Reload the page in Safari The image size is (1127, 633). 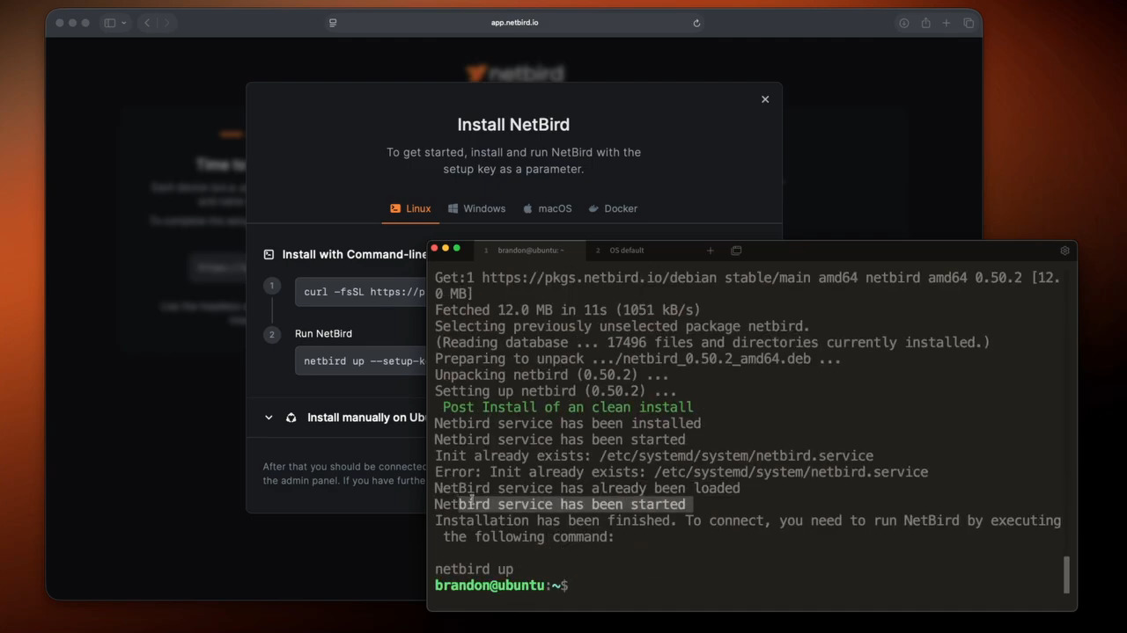pyautogui.click(x=696, y=23)
